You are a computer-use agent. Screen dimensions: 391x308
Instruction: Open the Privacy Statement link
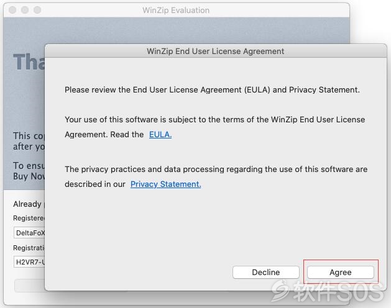point(165,184)
